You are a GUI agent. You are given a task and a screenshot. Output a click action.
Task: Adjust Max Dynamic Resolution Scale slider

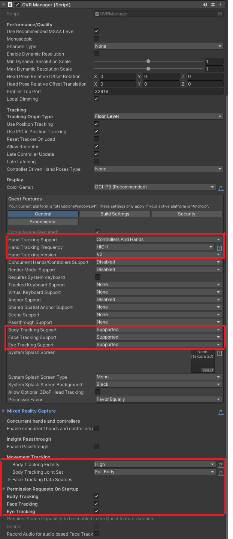click(x=148, y=69)
